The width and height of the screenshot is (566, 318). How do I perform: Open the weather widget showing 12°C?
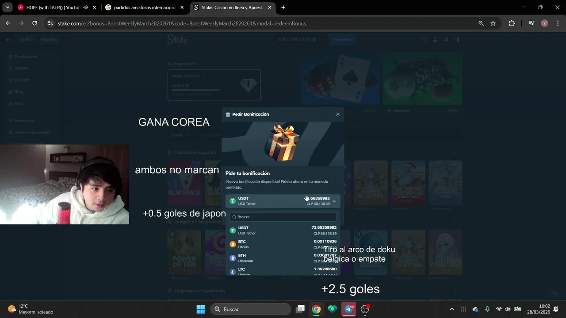[31, 309]
